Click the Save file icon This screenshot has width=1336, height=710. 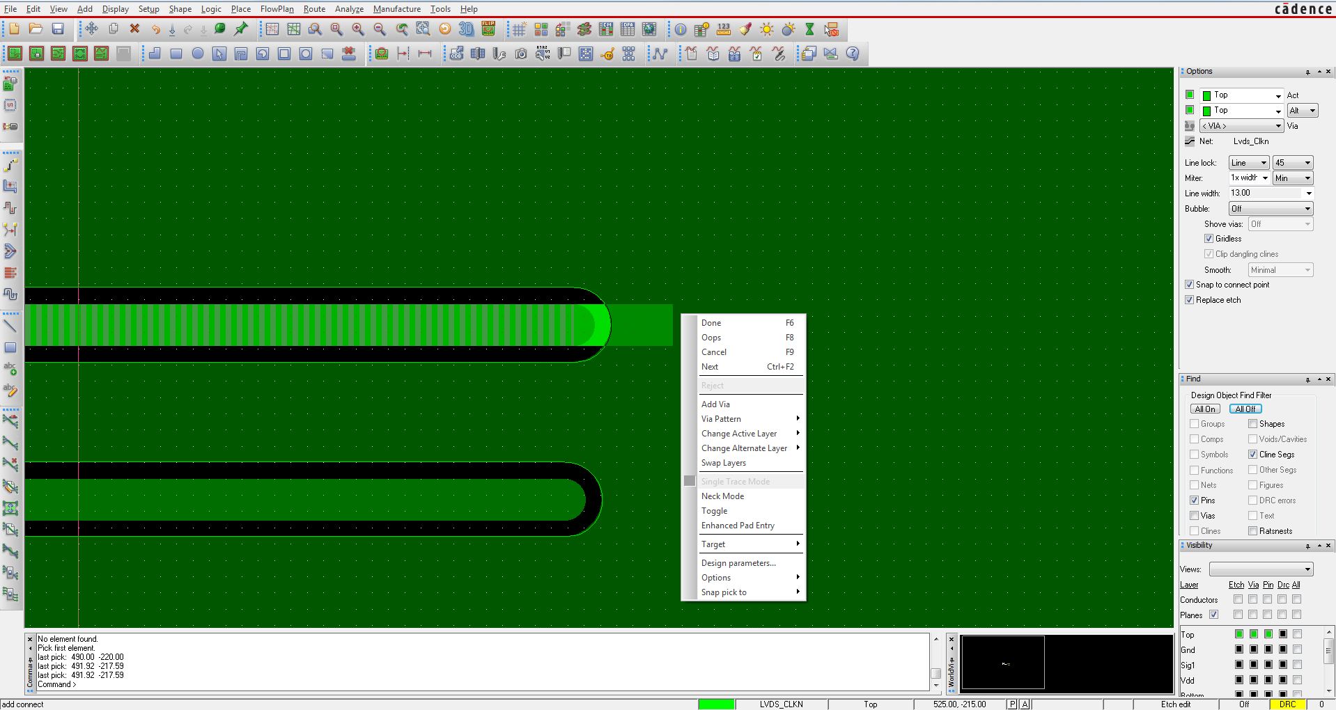pyautogui.click(x=58, y=29)
